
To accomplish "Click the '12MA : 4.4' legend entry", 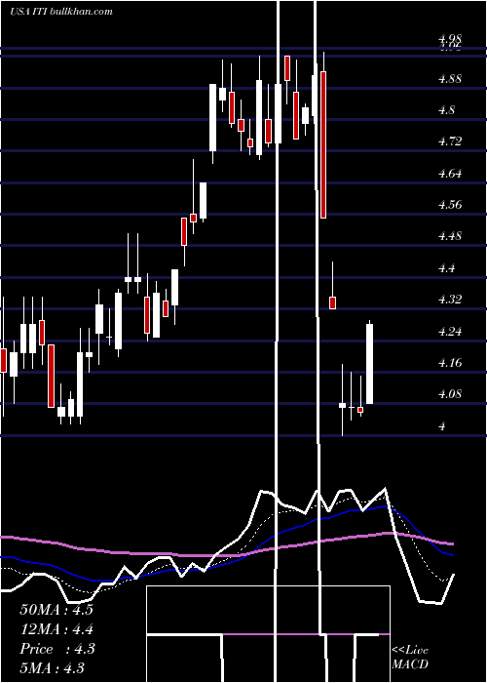I will [x=56, y=629].
